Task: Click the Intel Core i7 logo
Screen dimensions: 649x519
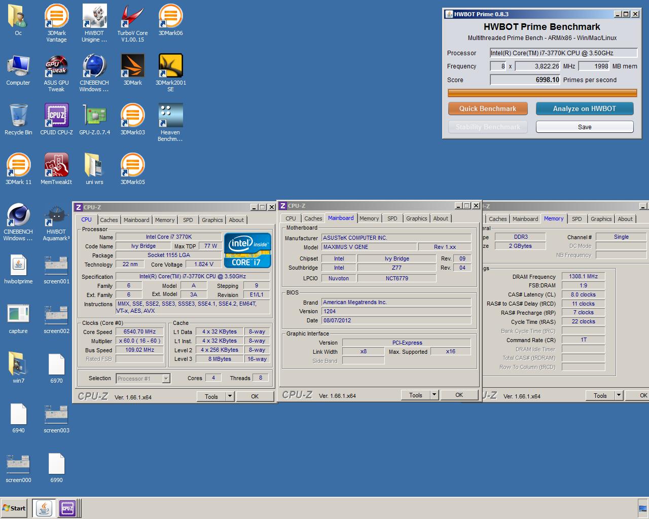Action: click(x=246, y=250)
